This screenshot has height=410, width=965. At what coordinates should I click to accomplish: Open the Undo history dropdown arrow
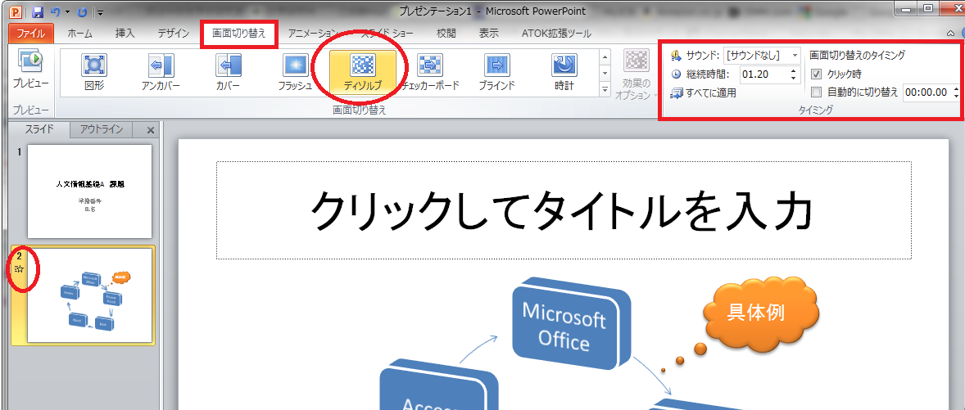[x=67, y=12]
